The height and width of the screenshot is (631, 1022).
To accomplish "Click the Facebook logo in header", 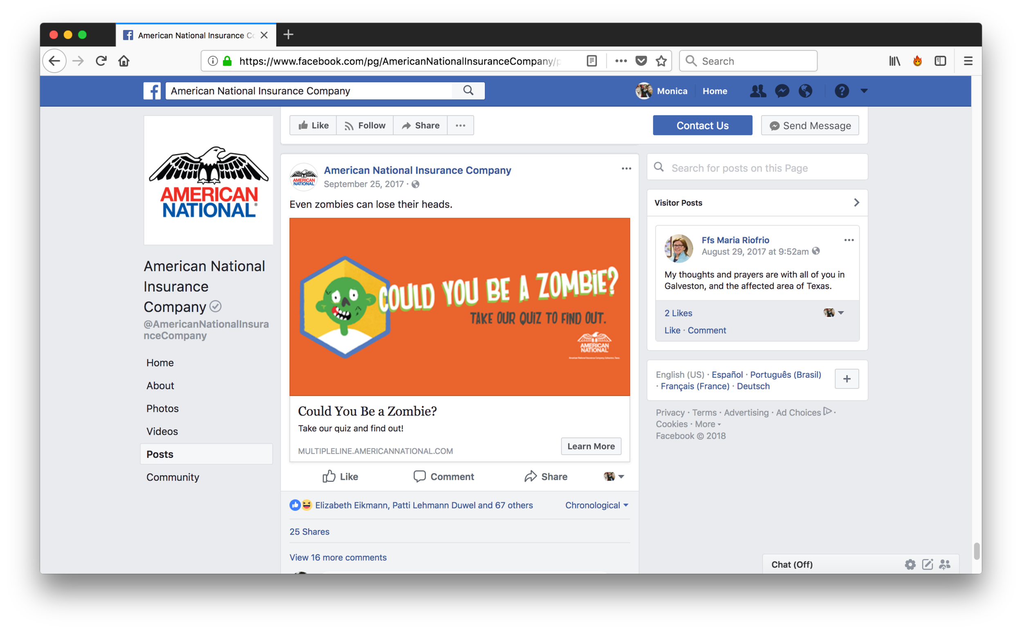I will 152,91.
